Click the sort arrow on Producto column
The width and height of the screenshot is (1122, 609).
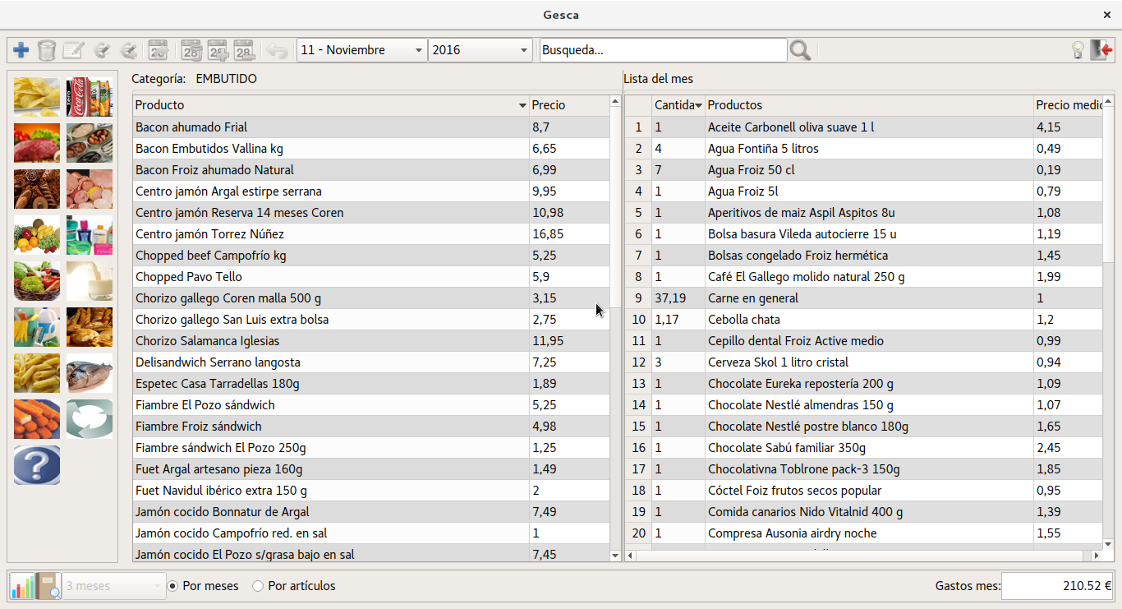522,106
